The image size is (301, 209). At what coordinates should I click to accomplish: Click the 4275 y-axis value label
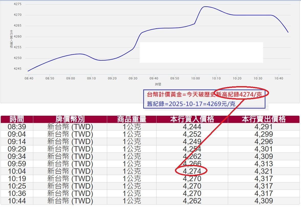17,4
